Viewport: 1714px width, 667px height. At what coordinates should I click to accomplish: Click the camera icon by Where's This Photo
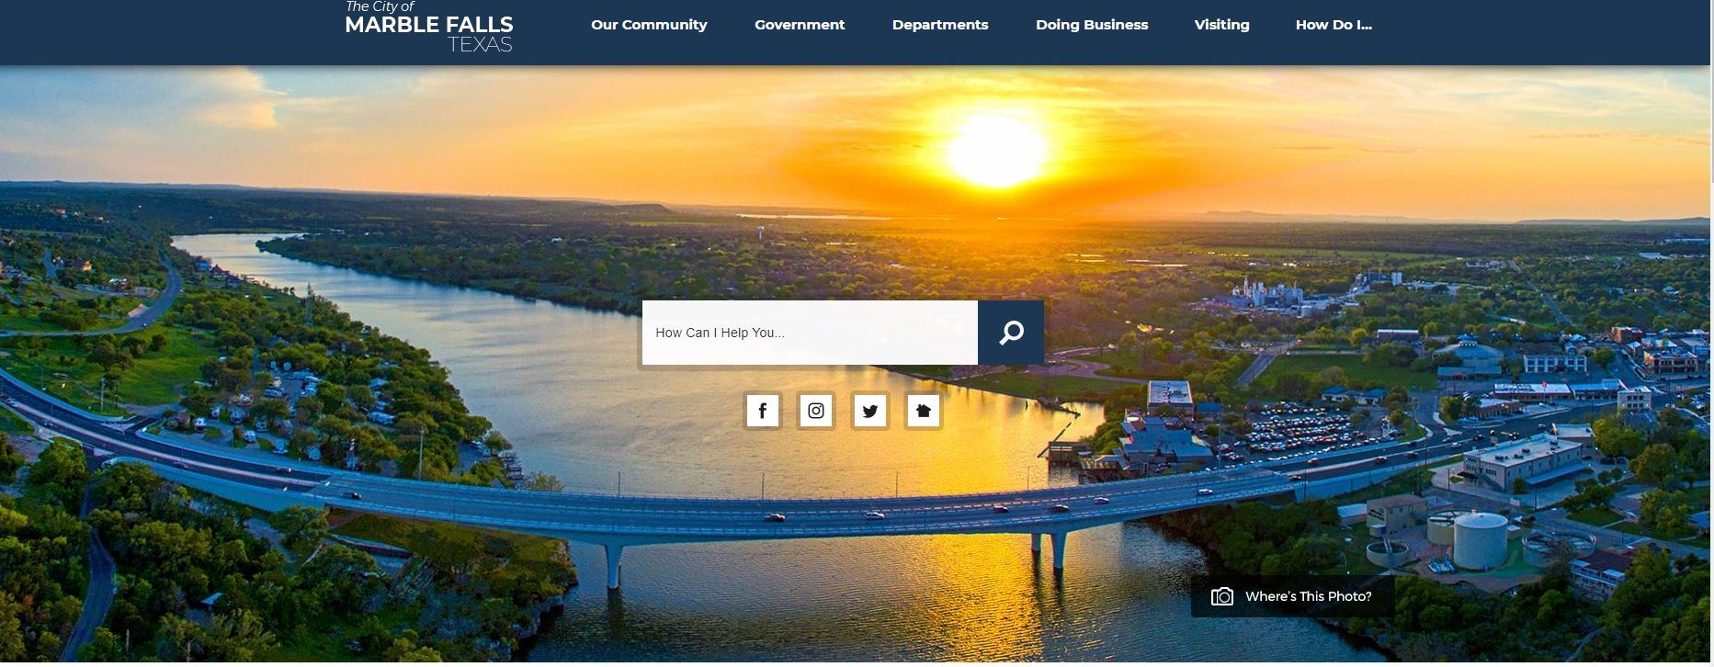1222,597
